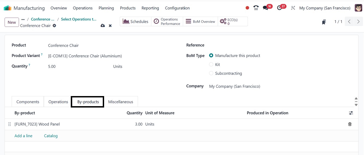
Task: Click the red recording indicator icon
Action: [247, 8]
